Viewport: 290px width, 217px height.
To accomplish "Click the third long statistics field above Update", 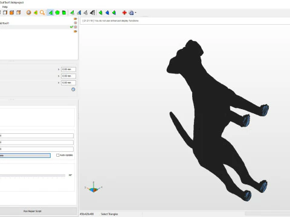I will click(x=37, y=149).
